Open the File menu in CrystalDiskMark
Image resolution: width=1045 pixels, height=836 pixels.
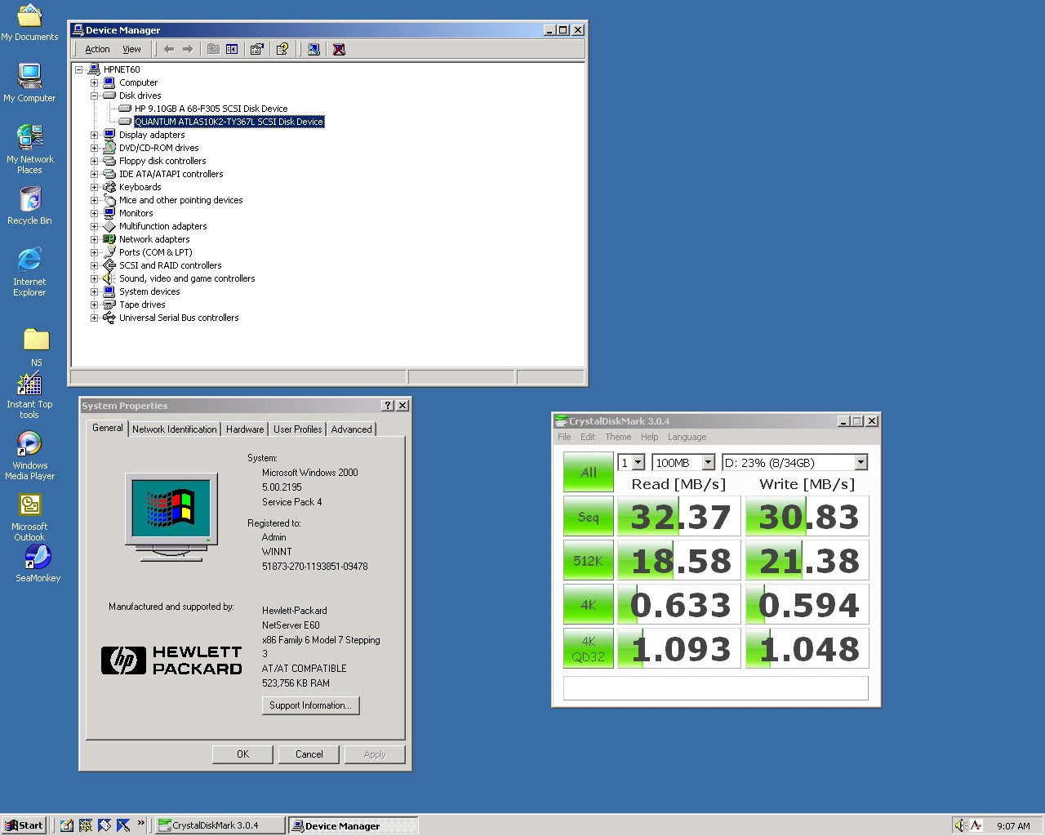point(564,437)
